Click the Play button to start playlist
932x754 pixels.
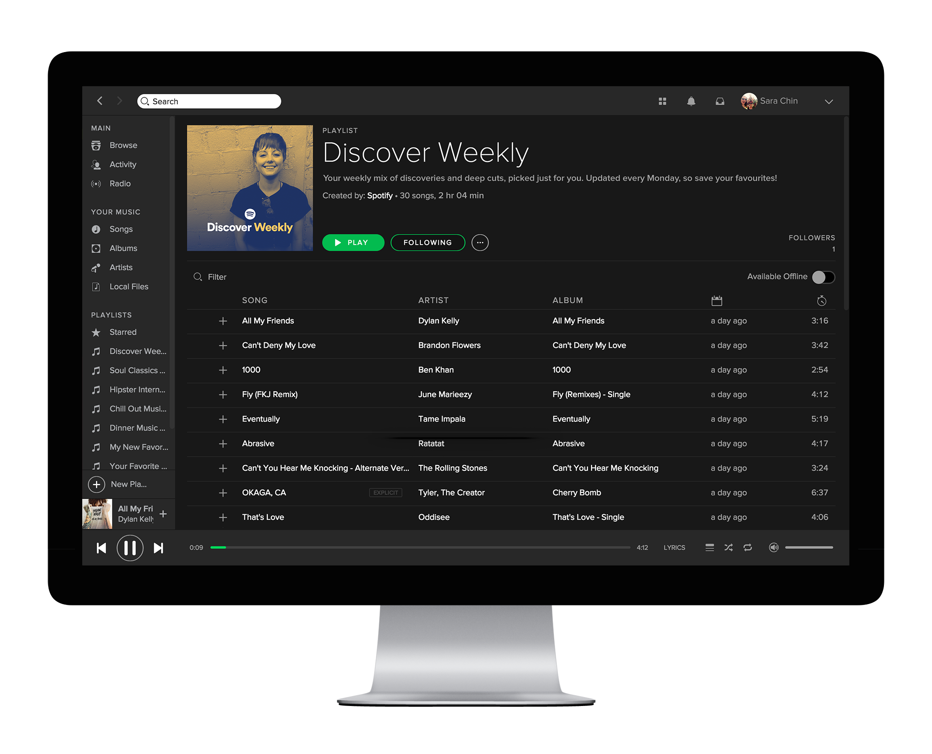[x=353, y=242]
